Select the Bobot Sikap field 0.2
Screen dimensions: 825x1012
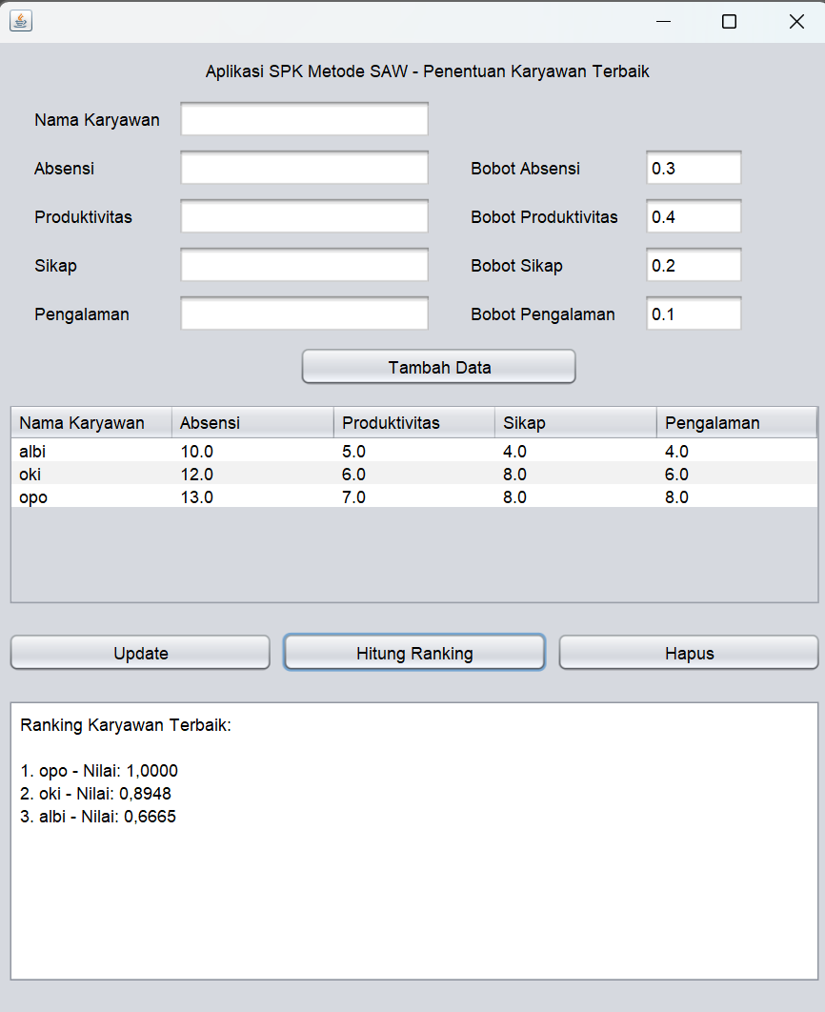pyautogui.click(x=693, y=266)
